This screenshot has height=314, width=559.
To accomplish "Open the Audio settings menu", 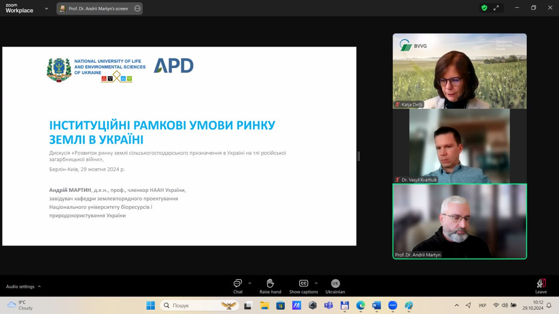I will click(x=23, y=287).
